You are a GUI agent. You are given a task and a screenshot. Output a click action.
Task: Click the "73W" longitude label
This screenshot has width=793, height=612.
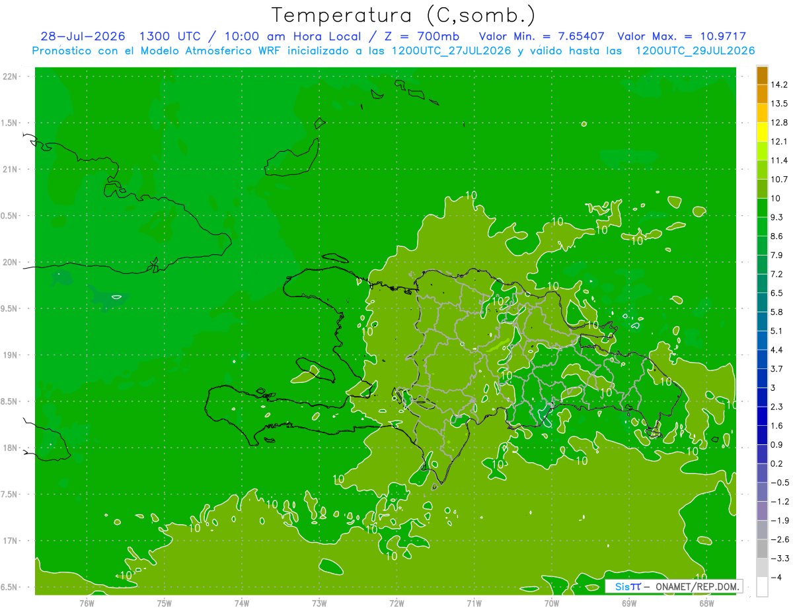tap(319, 603)
